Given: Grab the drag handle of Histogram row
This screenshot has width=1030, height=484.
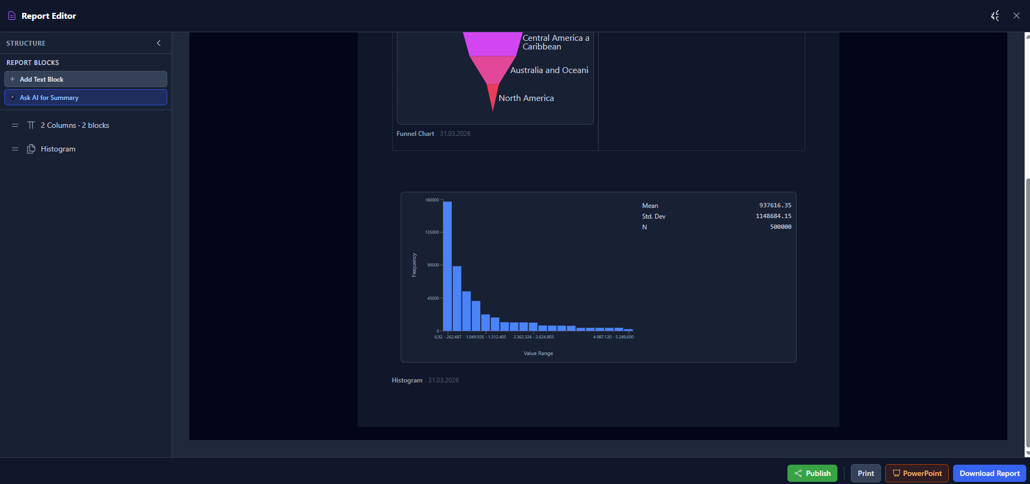Looking at the screenshot, I should tap(15, 149).
